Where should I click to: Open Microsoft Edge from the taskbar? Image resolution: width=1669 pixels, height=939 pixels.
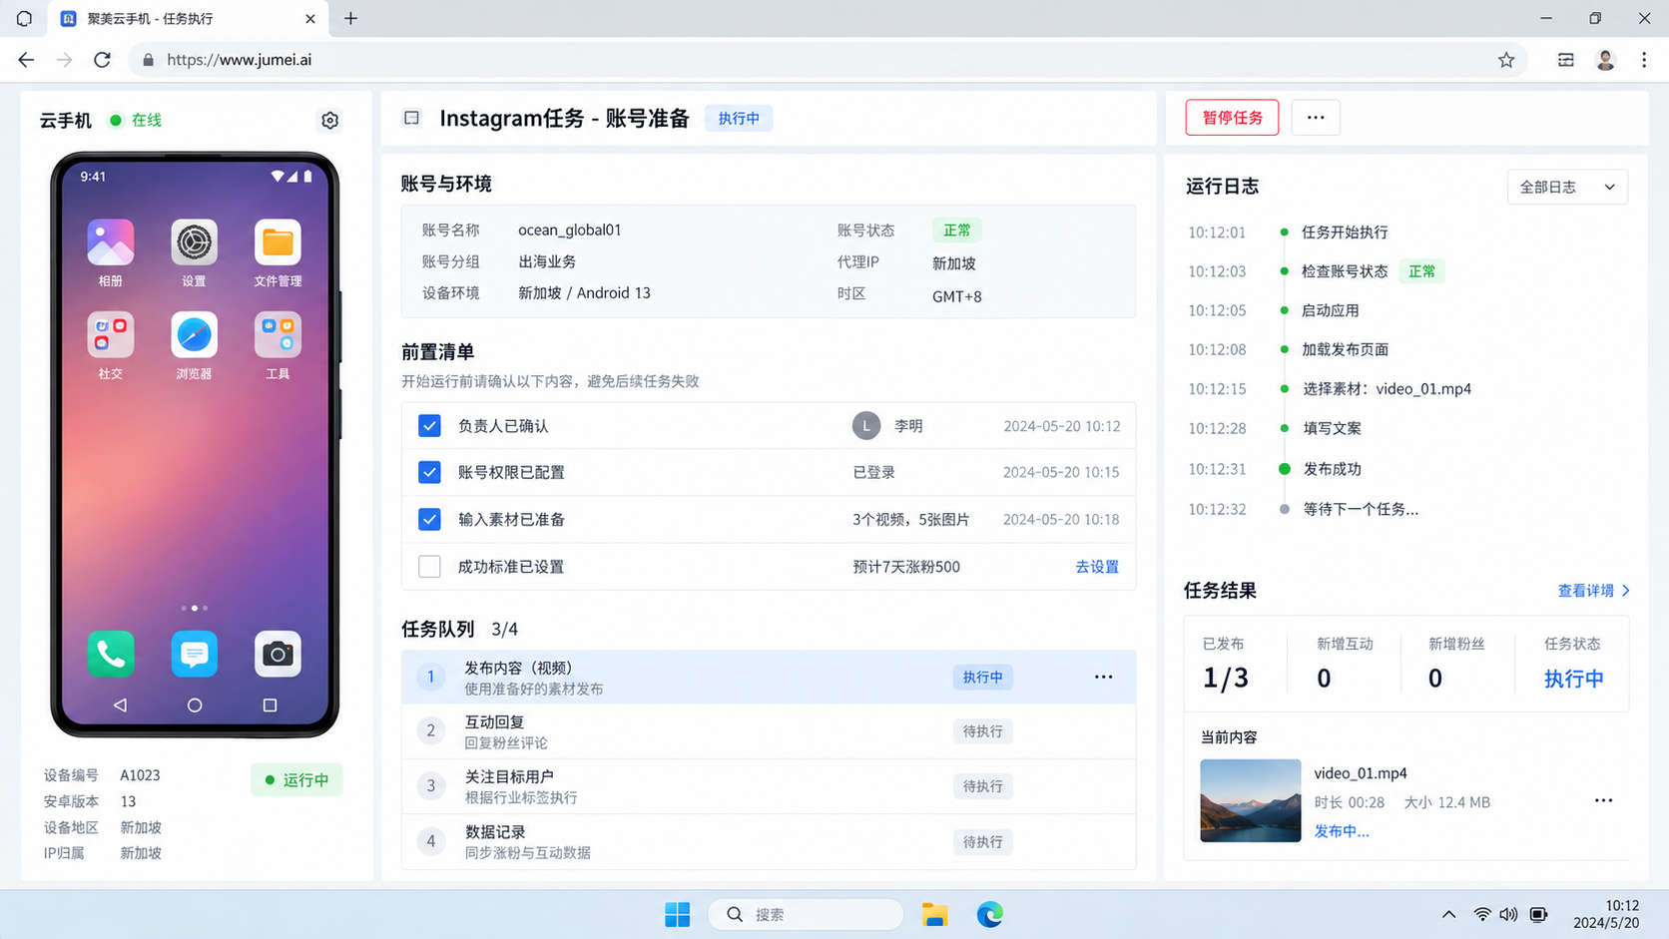[x=989, y=914]
